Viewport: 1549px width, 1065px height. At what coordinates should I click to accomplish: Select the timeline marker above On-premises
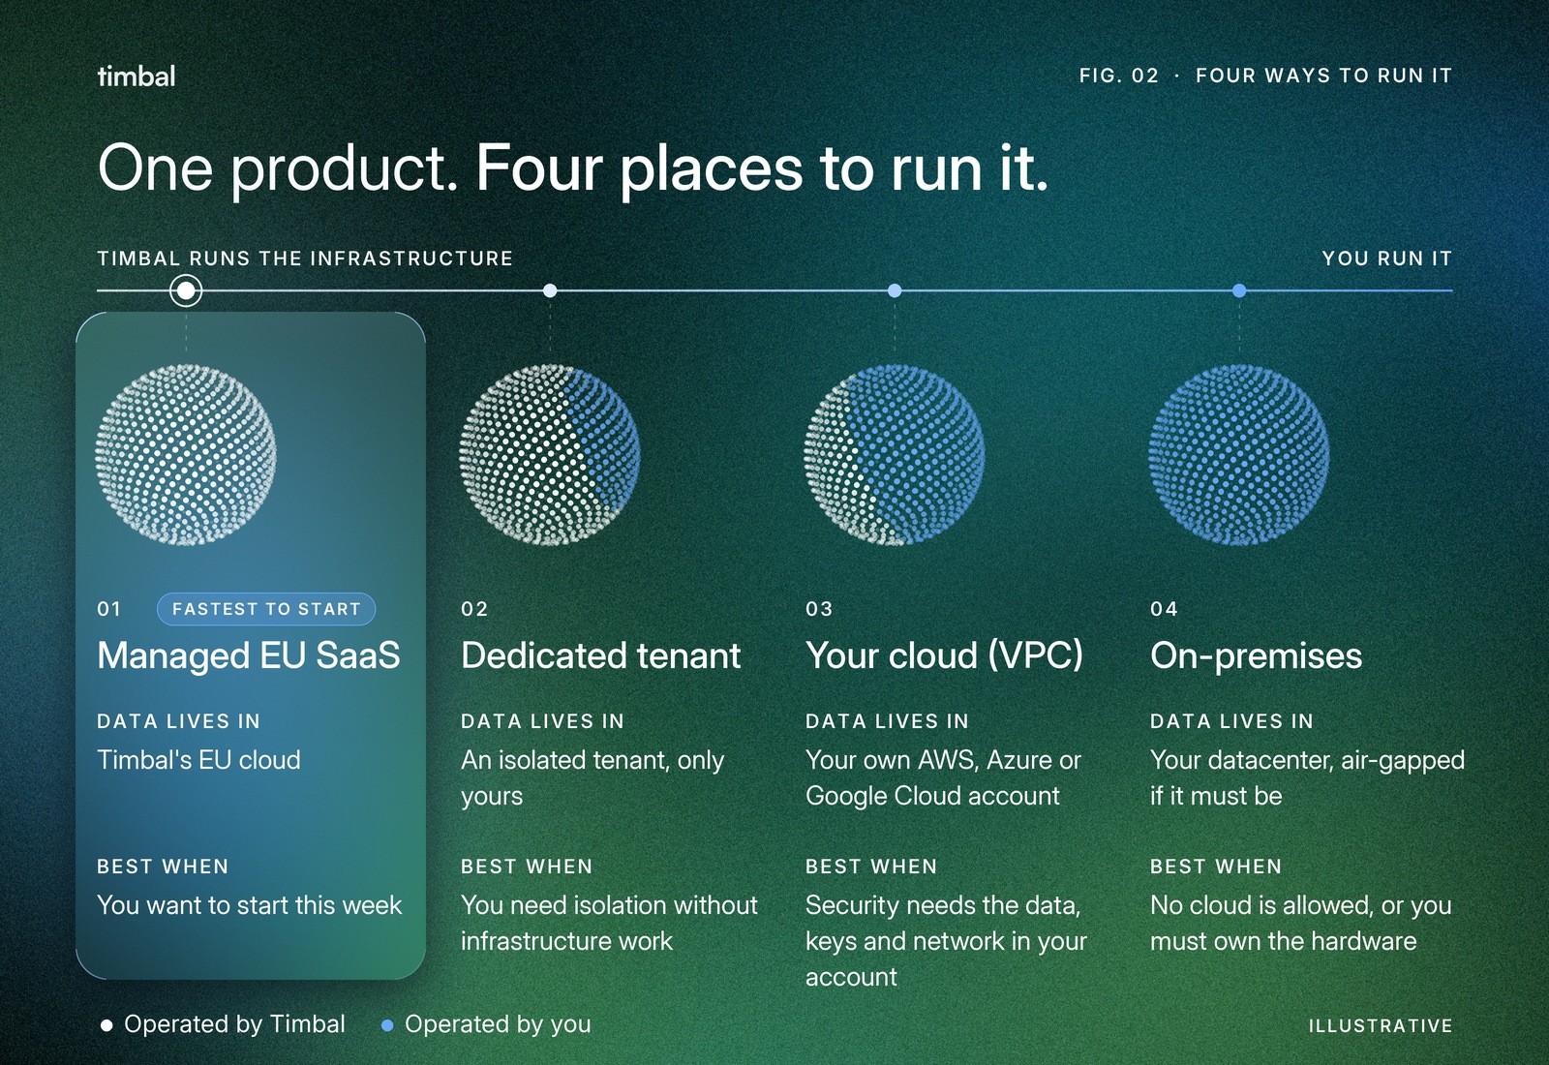click(1239, 290)
